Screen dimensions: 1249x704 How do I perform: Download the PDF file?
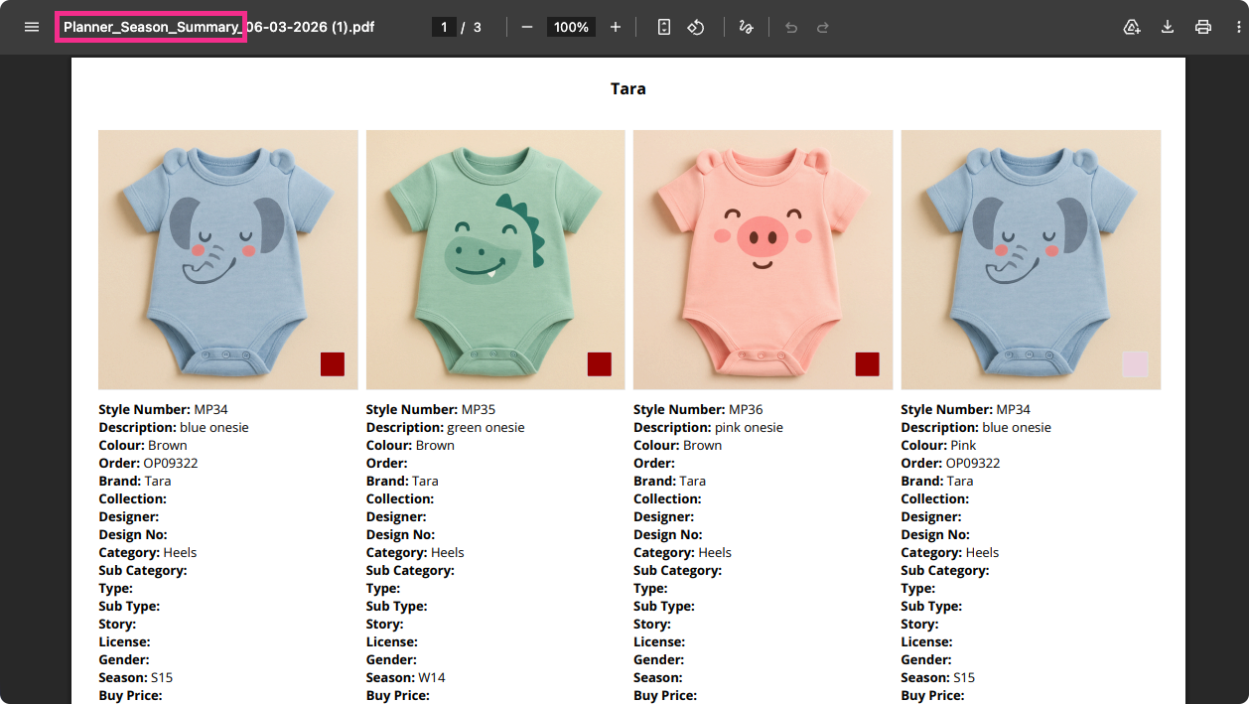[1168, 27]
